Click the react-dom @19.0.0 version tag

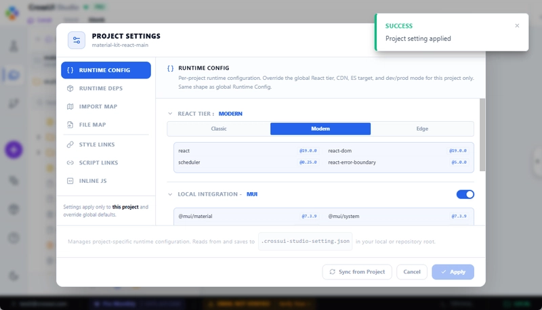pyautogui.click(x=458, y=151)
